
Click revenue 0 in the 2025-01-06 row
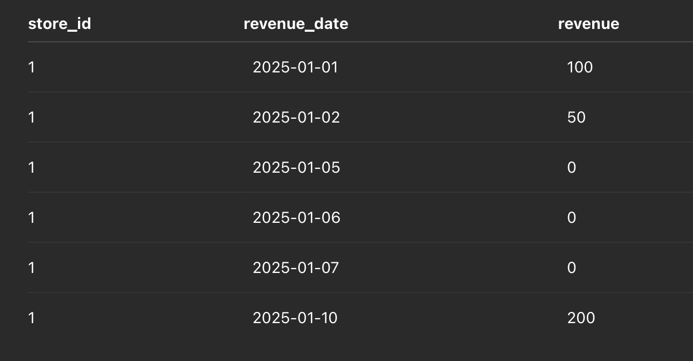572,218
